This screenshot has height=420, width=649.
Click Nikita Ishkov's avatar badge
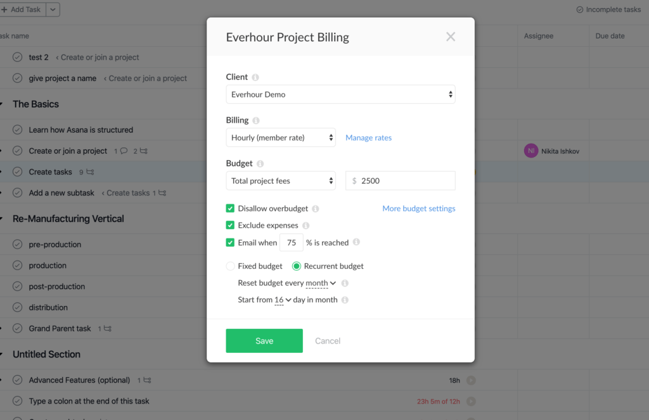coord(531,151)
